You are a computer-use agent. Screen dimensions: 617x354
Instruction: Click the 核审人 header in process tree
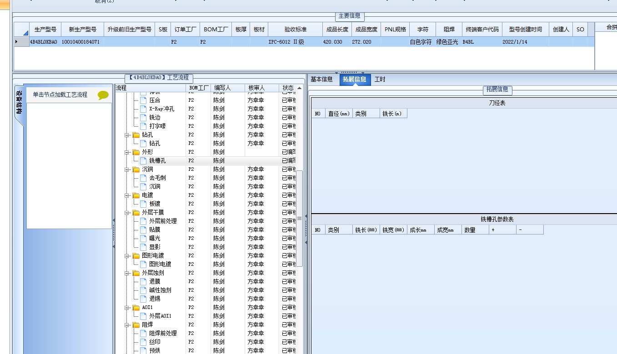tap(262, 88)
